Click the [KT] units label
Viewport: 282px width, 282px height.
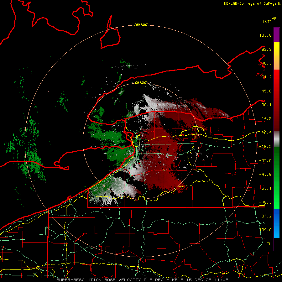[x=268, y=22]
